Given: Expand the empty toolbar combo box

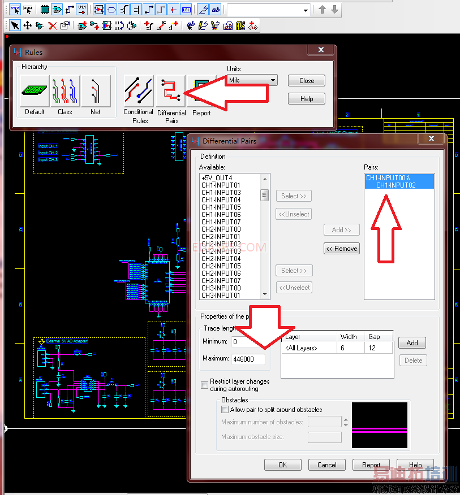Looking at the screenshot, I should point(306,10).
